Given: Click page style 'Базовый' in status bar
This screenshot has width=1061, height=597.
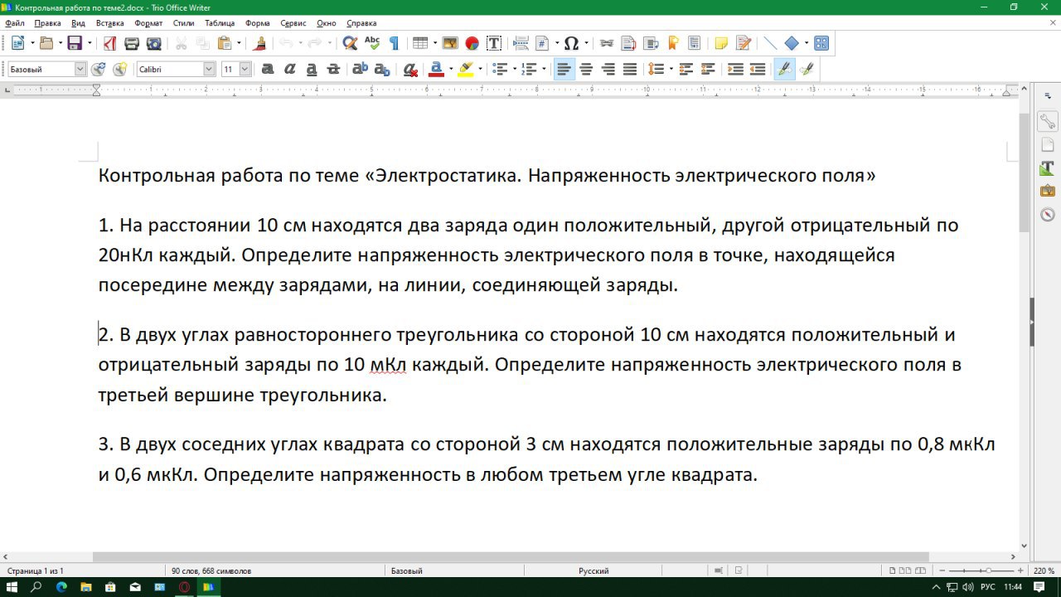Looking at the screenshot, I should pyautogui.click(x=406, y=570).
